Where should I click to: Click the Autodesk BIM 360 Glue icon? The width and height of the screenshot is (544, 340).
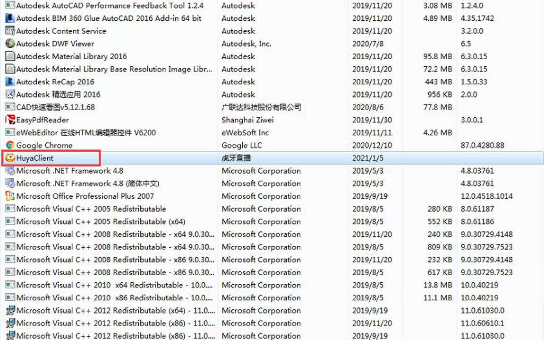pyautogui.click(x=10, y=18)
